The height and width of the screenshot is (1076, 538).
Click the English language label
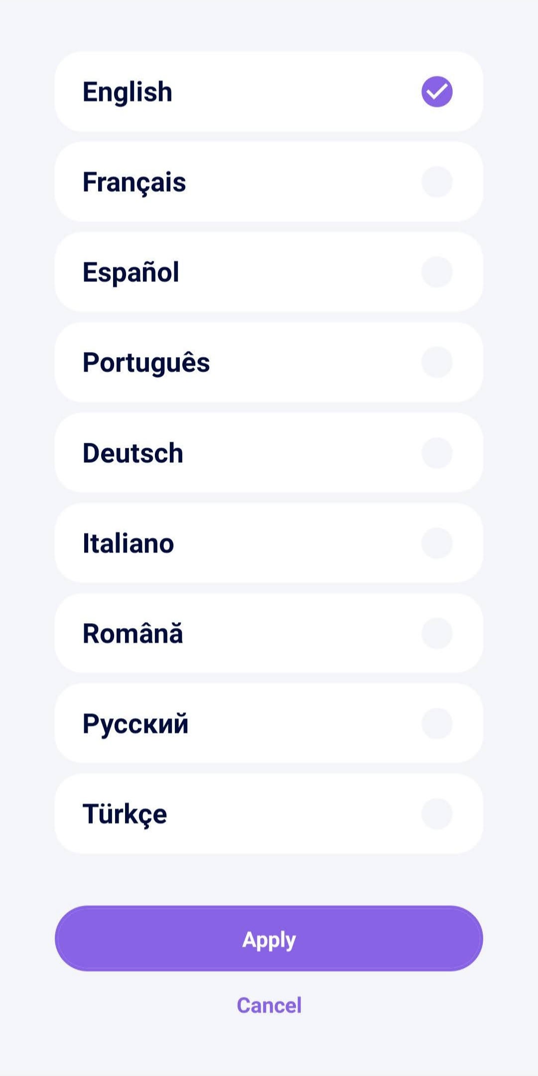pos(128,92)
